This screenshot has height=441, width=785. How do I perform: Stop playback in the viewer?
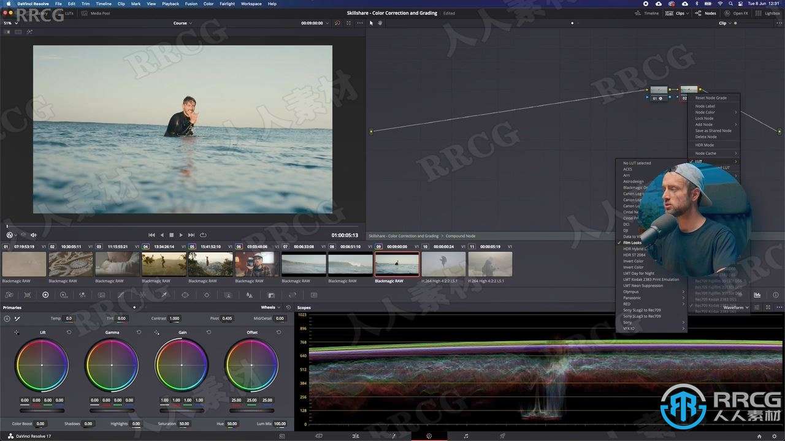[x=172, y=235]
